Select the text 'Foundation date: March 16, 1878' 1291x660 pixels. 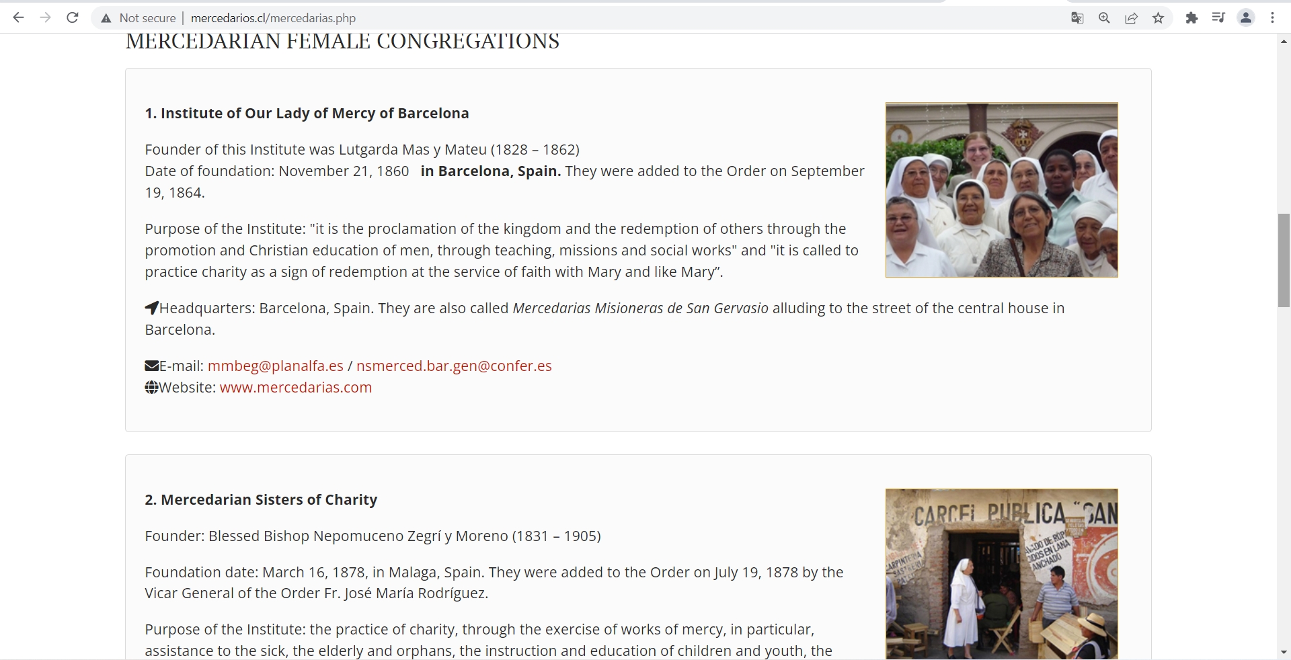pos(256,572)
